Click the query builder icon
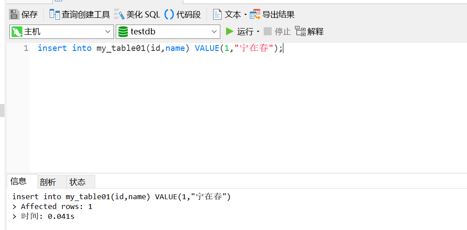This screenshot has height=230, width=467. point(55,14)
